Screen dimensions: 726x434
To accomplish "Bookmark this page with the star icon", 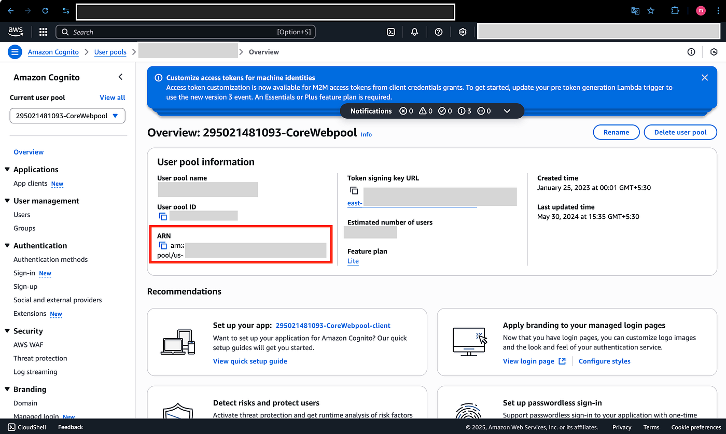I will (x=651, y=10).
